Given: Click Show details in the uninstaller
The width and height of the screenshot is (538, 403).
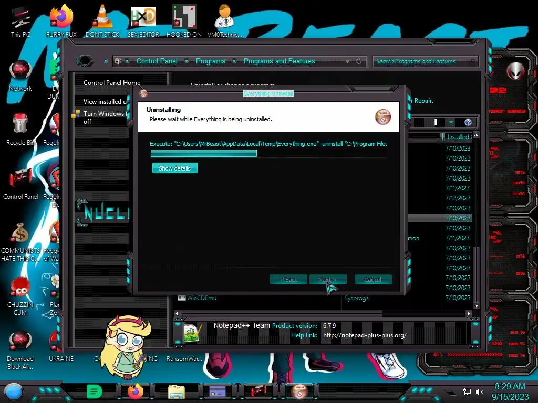Looking at the screenshot, I should (x=174, y=168).
